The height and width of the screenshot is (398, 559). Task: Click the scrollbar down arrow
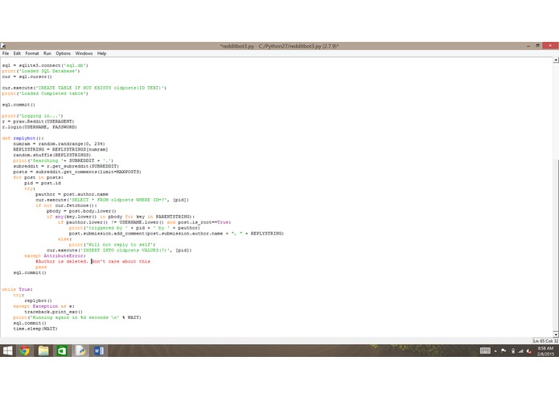coord(556,334)
